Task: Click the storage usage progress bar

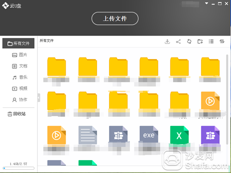Action: coord(18,168)
